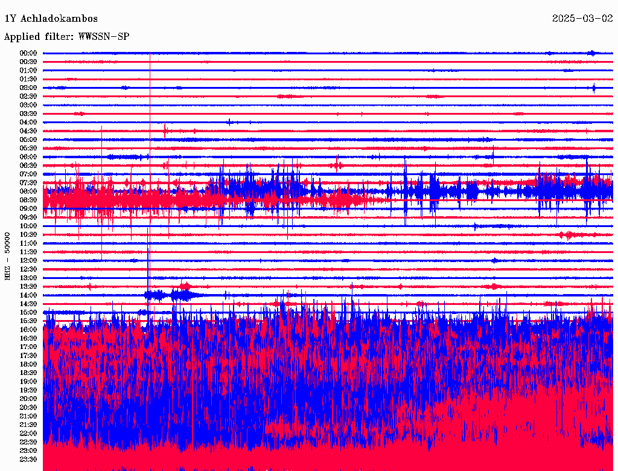Image resolution: width=618 pixels, height=471 pixels.
Task: Click the 08:30 time label
Action: click(28, 200)
